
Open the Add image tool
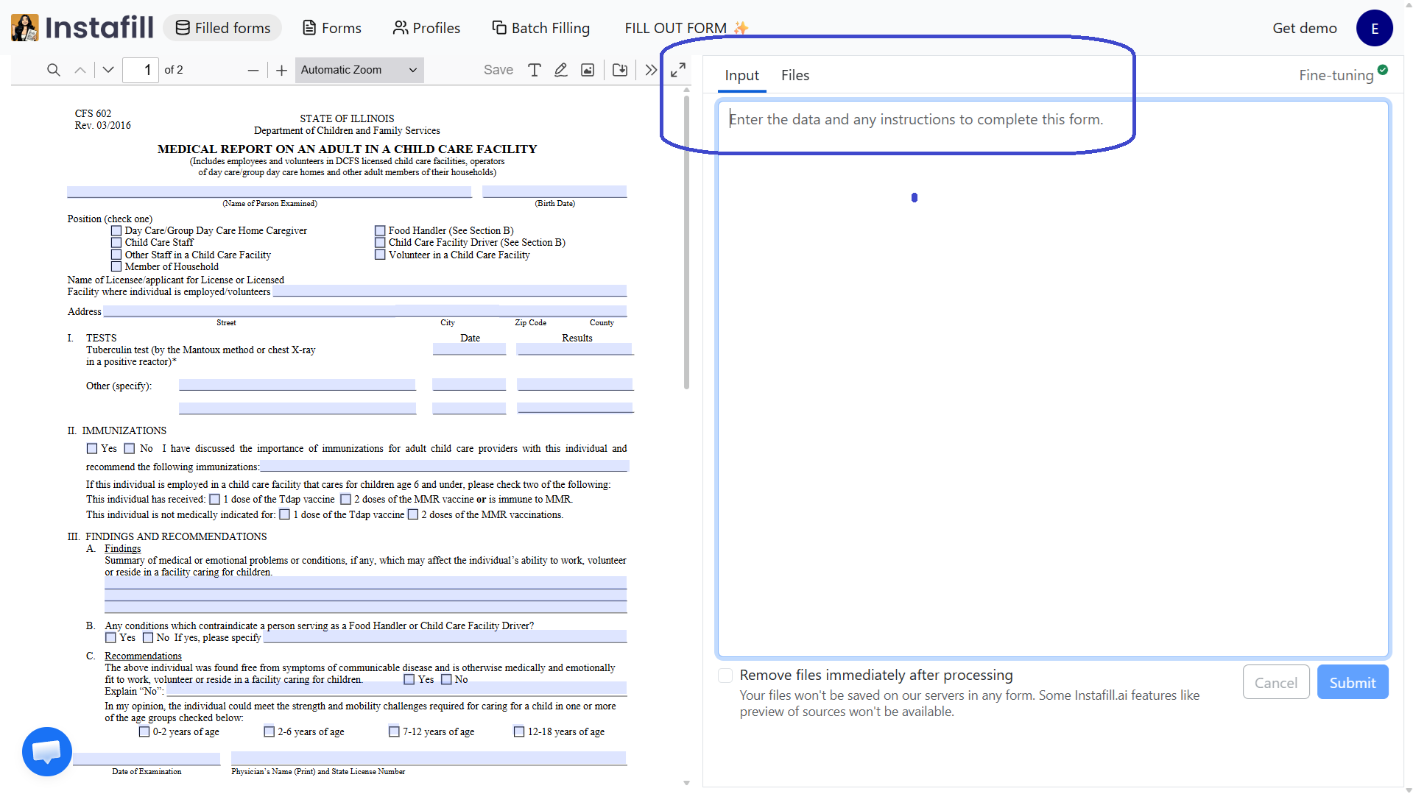pos(587,70)
